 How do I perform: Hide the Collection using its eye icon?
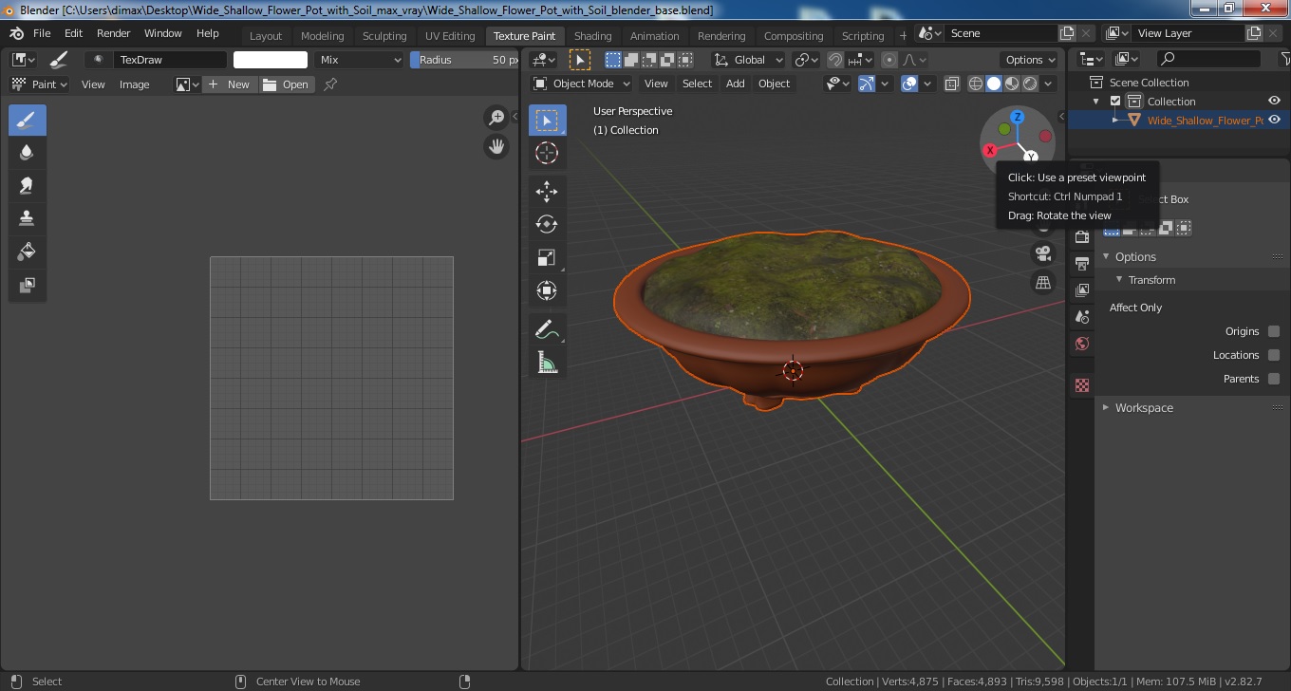pos(1275,102)
